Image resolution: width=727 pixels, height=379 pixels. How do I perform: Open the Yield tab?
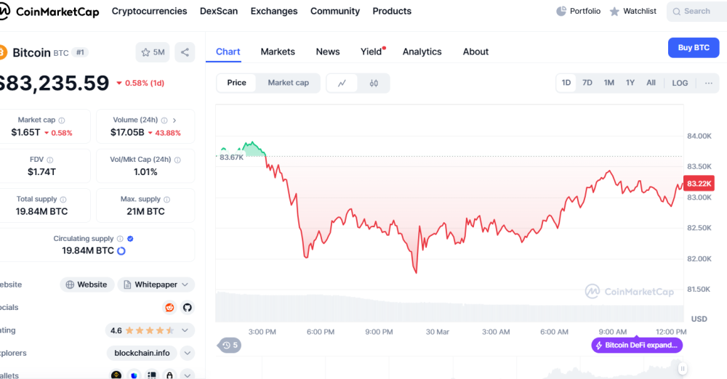(372, 52)
